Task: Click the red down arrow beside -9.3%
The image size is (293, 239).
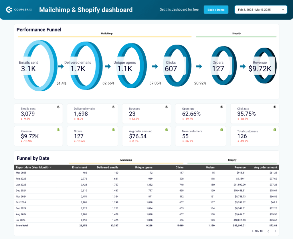Action: click(22, 119)
